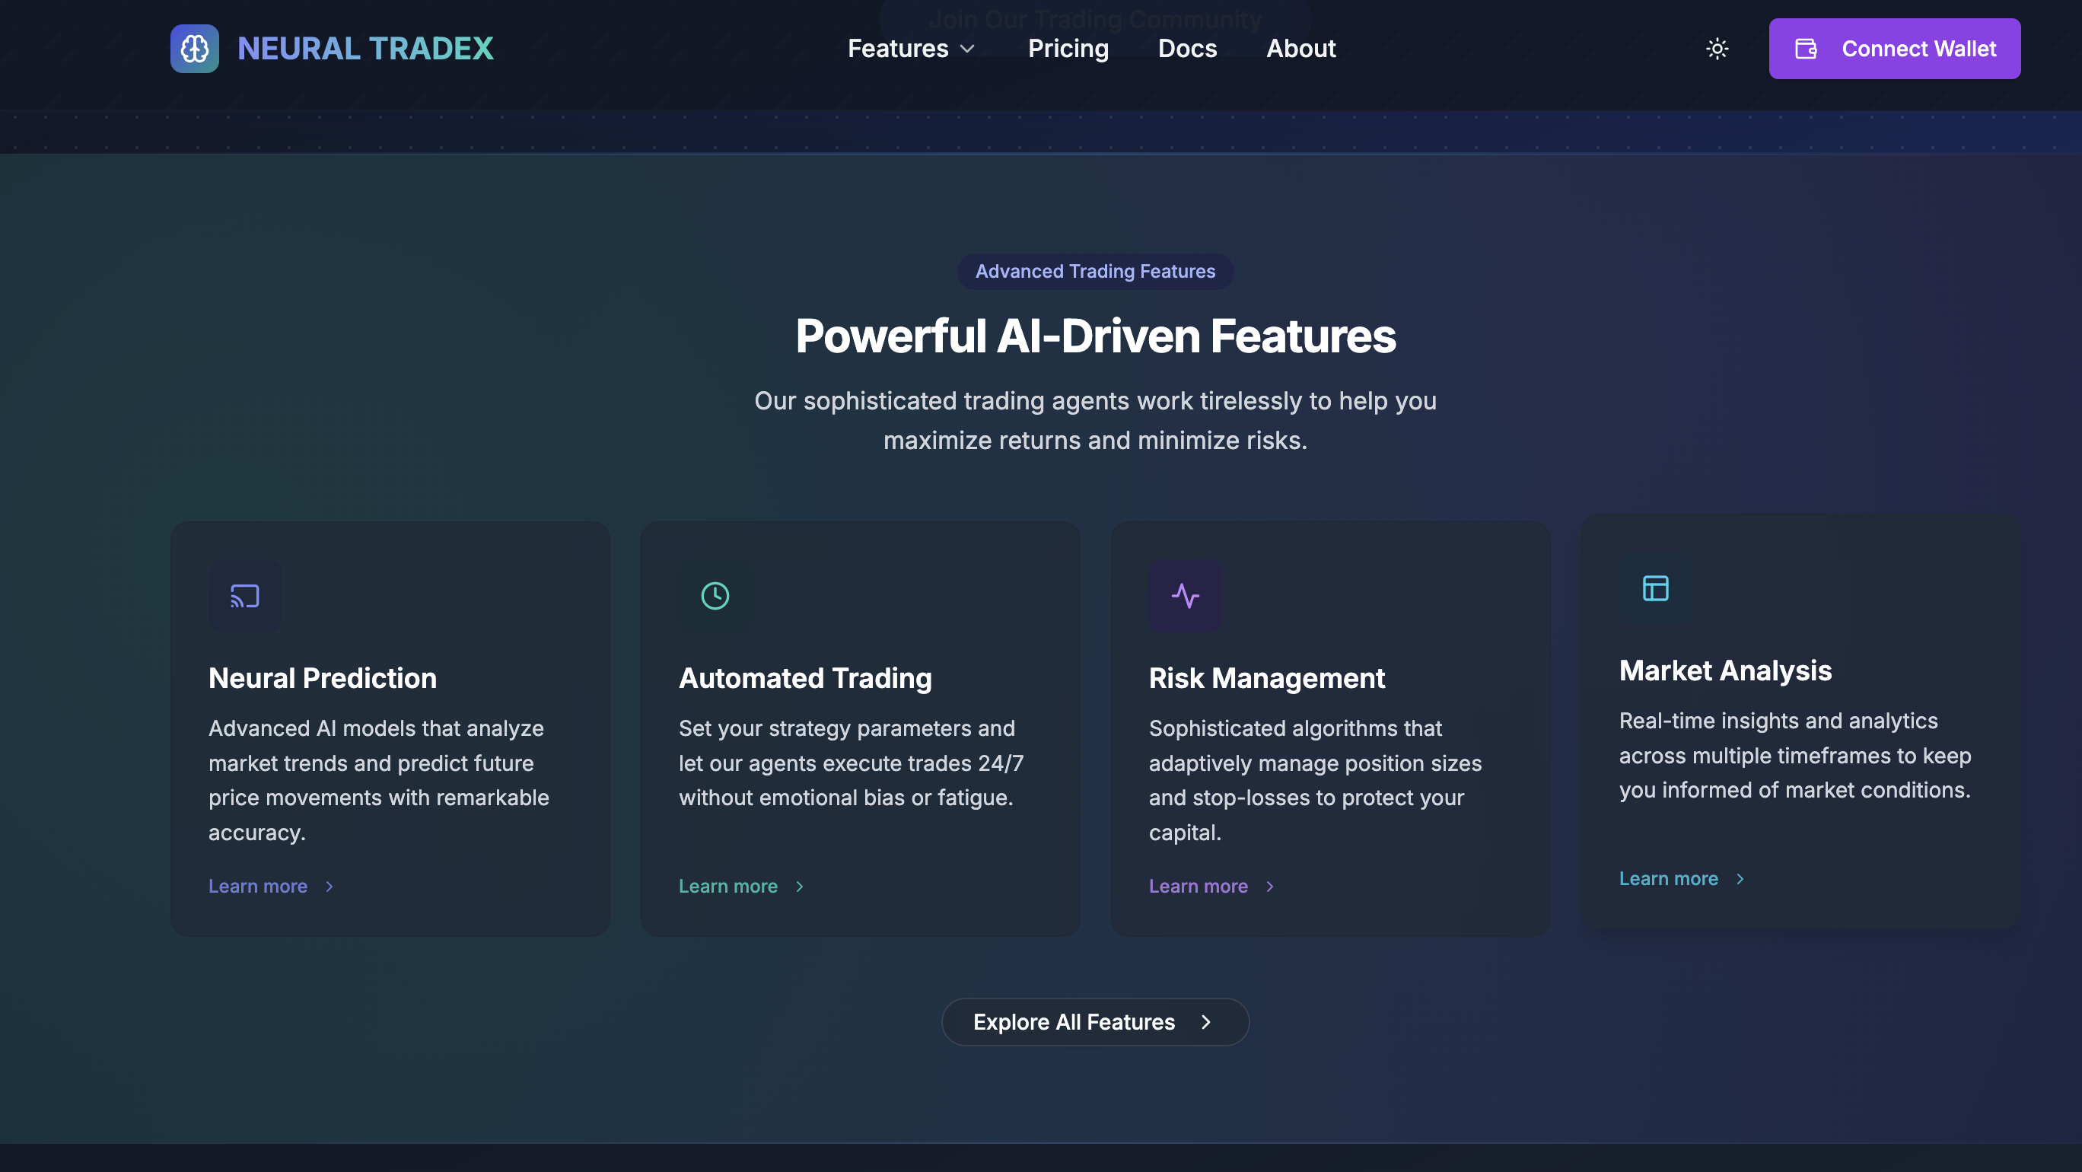
Task: Open the Docs navigation item
Action: (1186, 49)
